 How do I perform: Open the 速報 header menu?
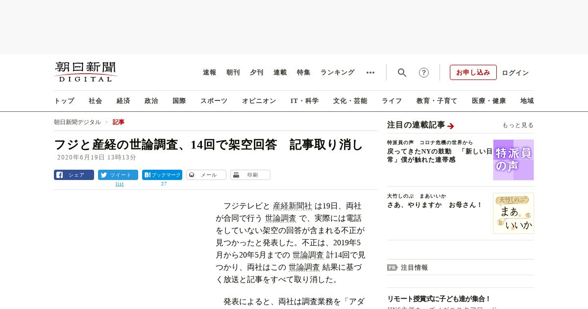(210, 73)
